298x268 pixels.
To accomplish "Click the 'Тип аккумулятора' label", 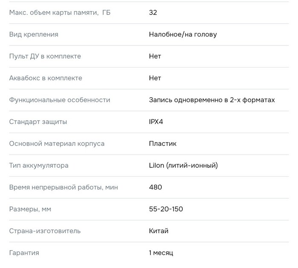I will (x=39, y=165).
